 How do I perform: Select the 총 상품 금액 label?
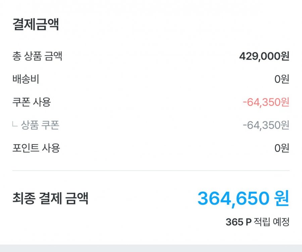coord(37,56)
